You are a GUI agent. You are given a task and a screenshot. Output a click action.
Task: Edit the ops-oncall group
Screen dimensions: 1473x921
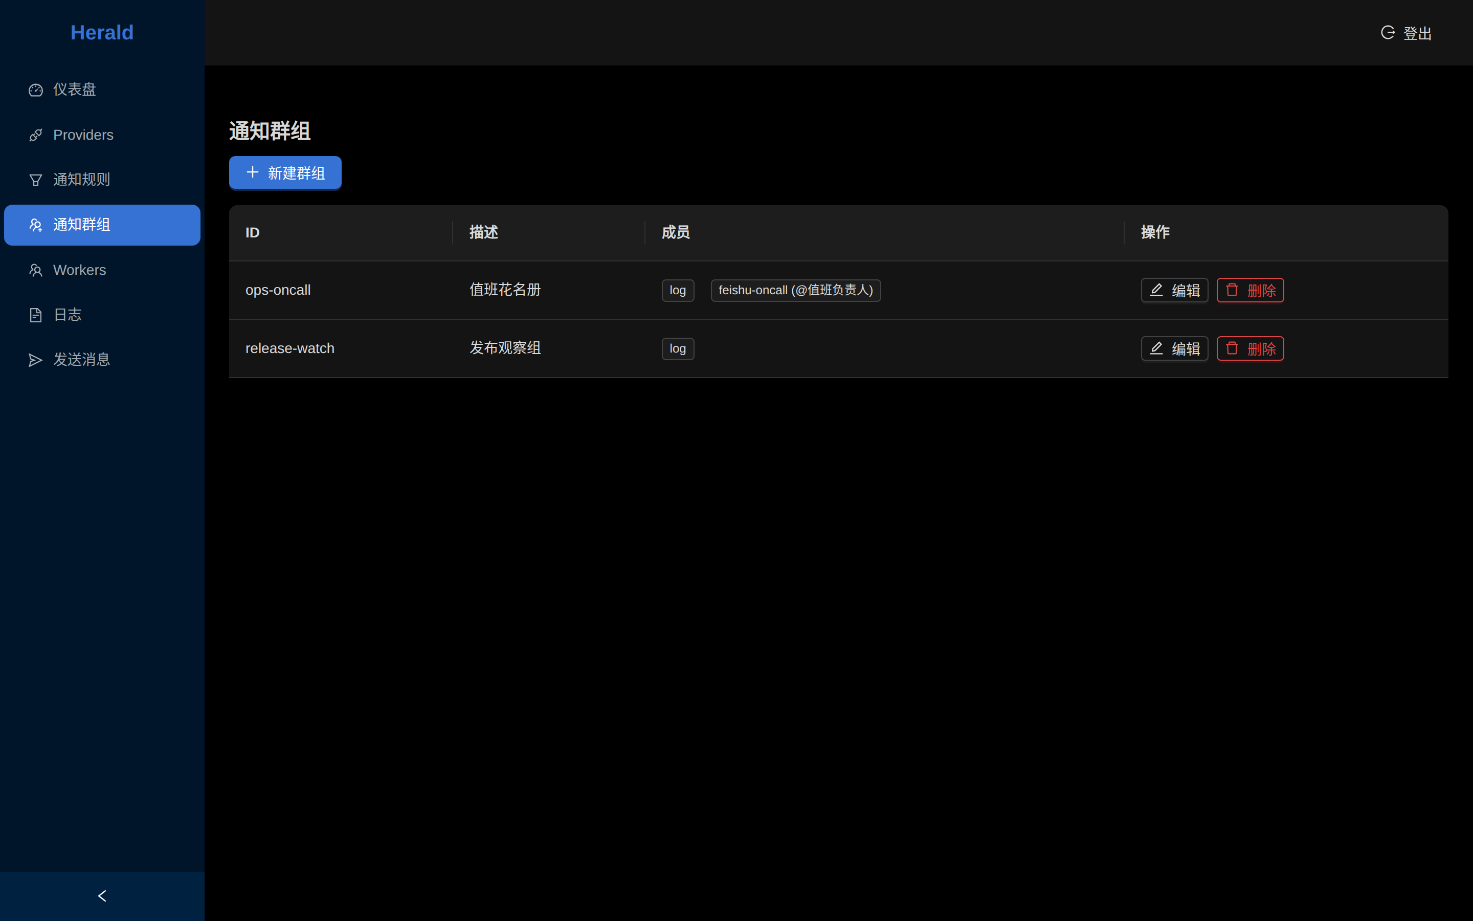(x=1174, y=291)
